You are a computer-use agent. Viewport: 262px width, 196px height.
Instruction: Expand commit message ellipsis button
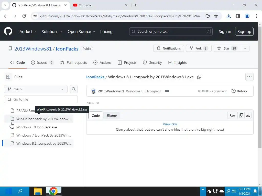[x=167, y=91]
